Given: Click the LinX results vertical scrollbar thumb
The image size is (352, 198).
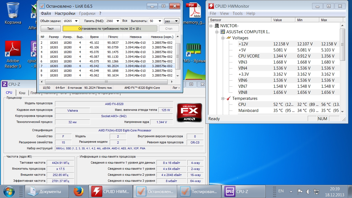Looking at the screenshot, I should pyautogui.click(x=178, y=57).
